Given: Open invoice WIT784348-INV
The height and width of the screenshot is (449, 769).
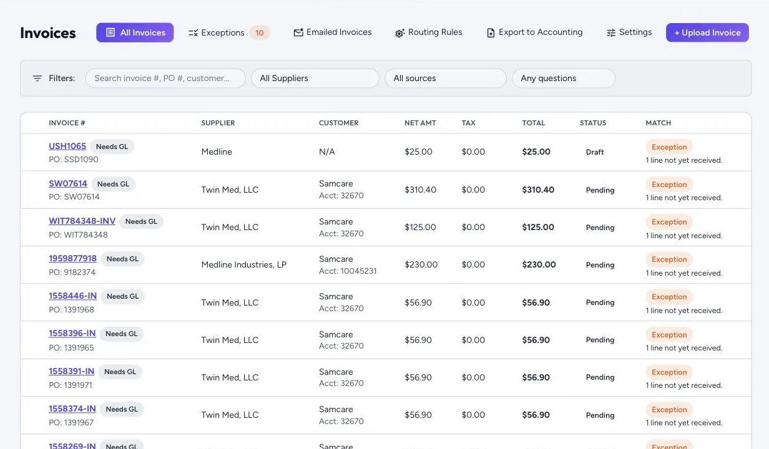Looking at the screenshot, I should pos(82,221).
